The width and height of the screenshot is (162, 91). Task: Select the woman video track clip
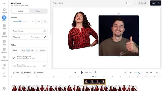point(74,88)
